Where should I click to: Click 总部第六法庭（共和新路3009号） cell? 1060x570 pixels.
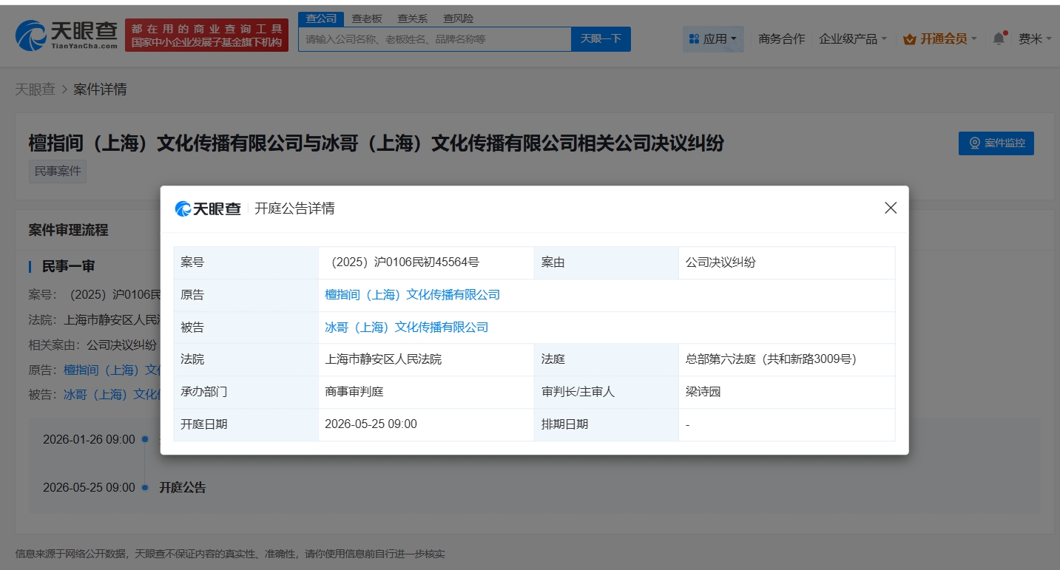771,360
